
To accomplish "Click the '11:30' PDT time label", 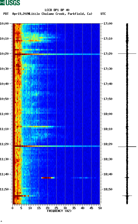I will coord(4,159).
